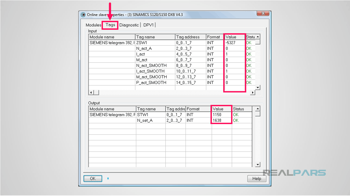Screen dimensions: 350x196
Task: Click the Output table's Format header
Action: (x=199, y=109)
